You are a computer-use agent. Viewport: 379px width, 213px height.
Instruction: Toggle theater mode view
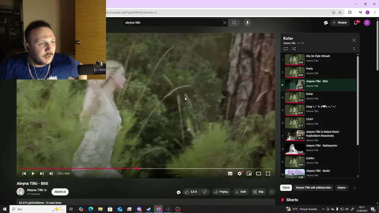click(x=258, y=174)
